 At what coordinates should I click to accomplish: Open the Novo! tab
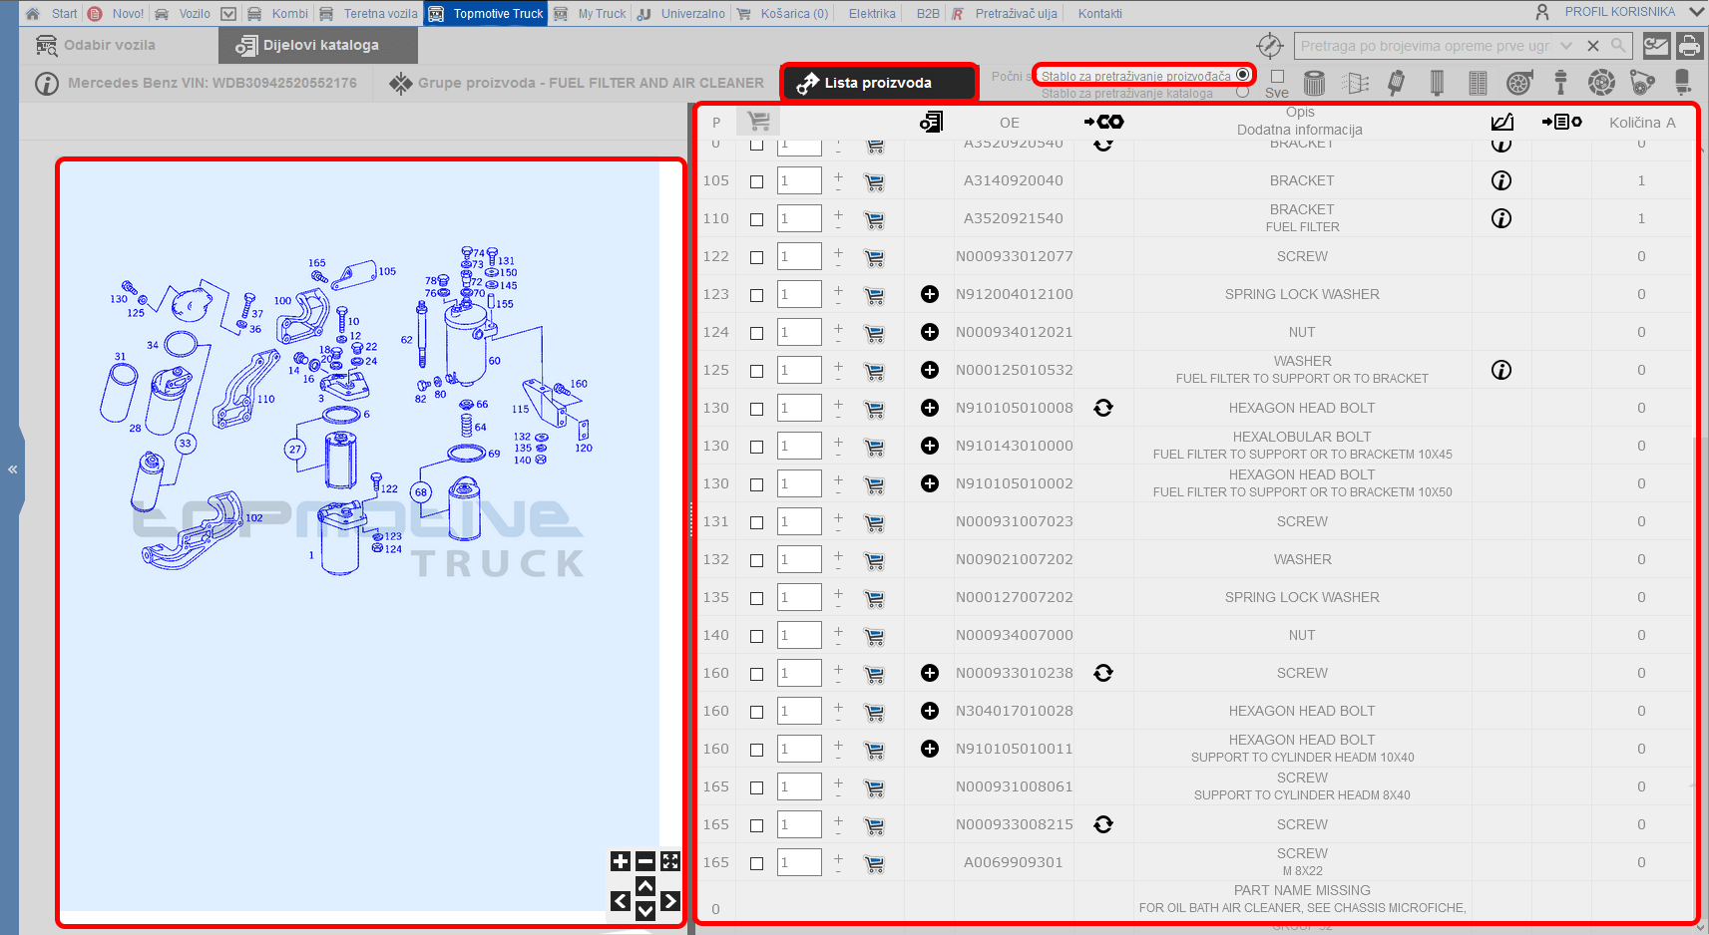(x=117, y=14)
